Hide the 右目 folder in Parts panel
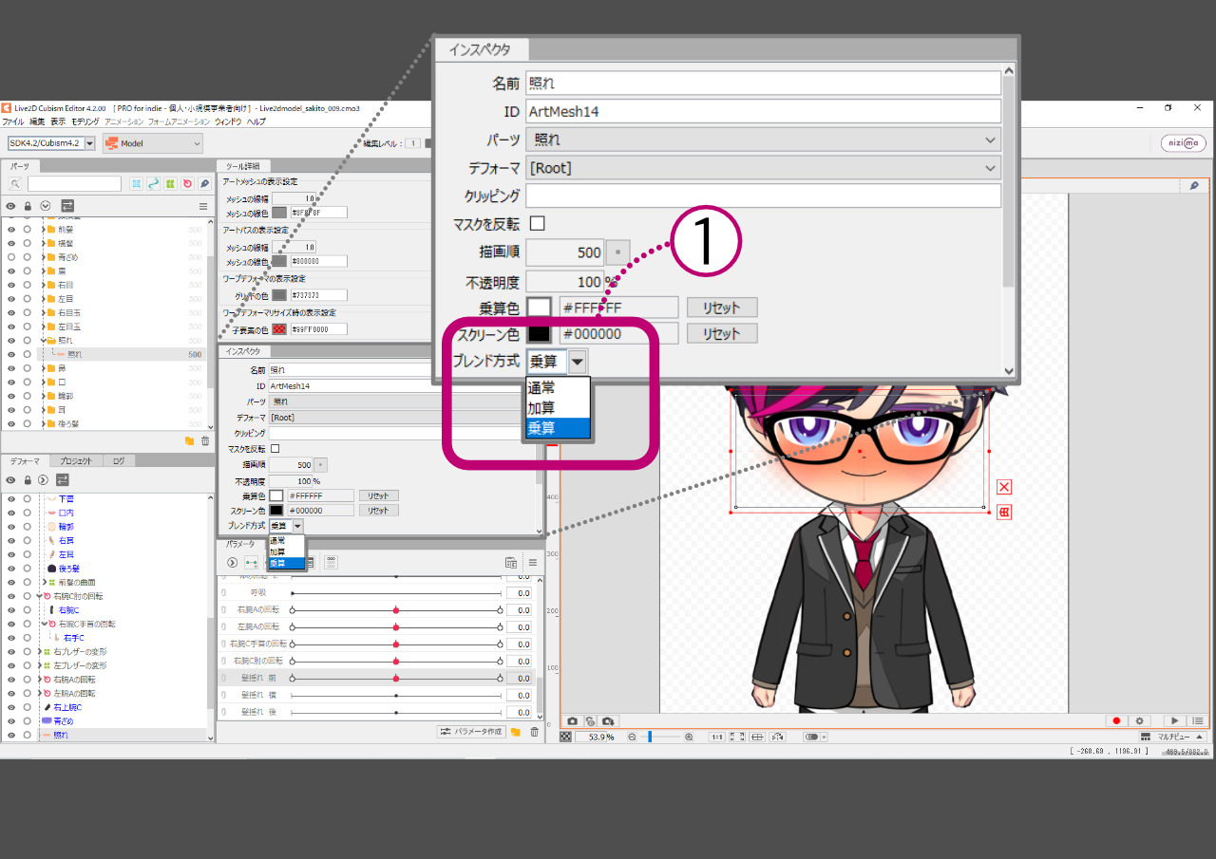 pyautogui.click(x=11, y=285)
